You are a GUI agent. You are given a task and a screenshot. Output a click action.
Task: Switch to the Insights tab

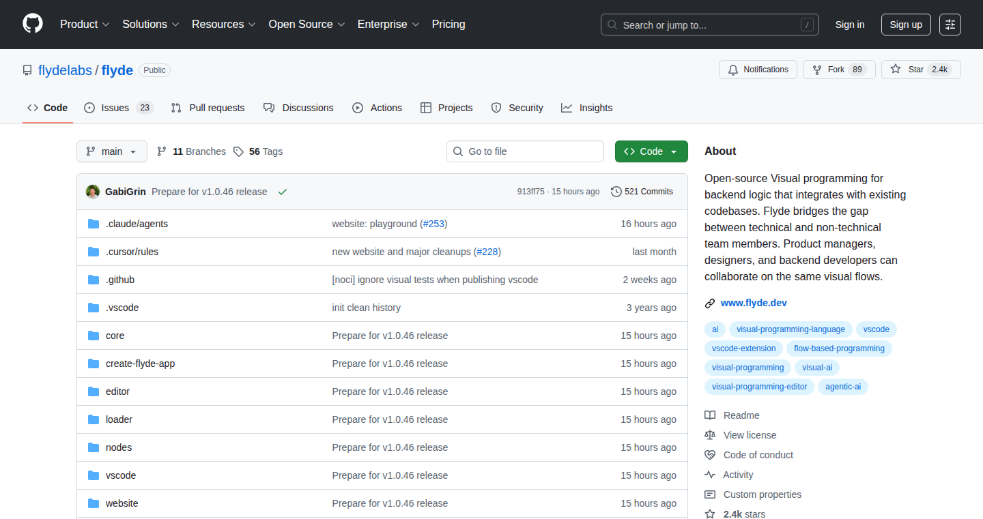[586, 108]
